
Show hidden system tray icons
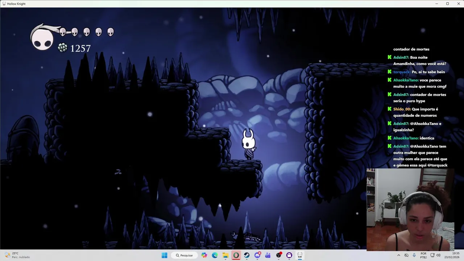coord(399,255)
